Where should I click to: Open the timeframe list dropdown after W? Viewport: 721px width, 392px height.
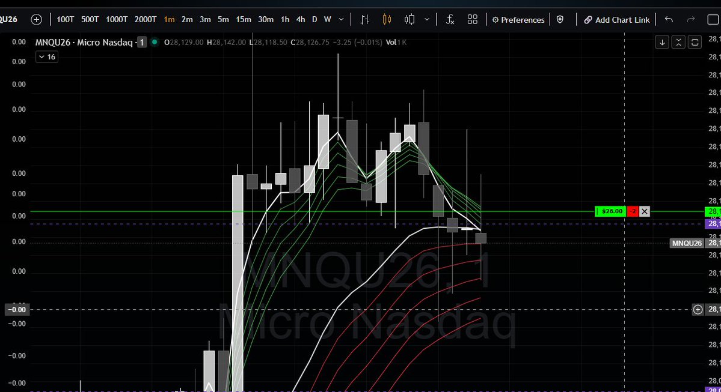coord(341,19)
